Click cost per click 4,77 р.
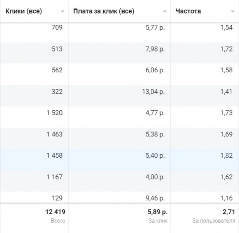The height and width of the screenshot is (233, 239). point(155,113)
